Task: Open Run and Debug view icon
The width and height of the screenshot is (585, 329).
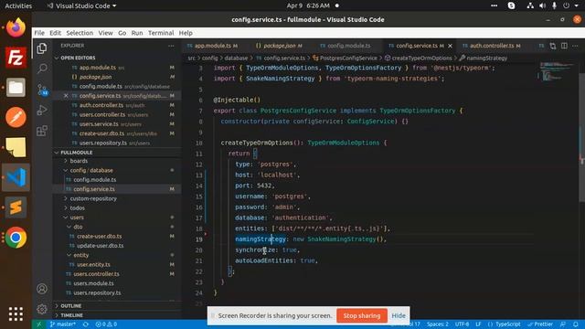Action: pos(42,110)
